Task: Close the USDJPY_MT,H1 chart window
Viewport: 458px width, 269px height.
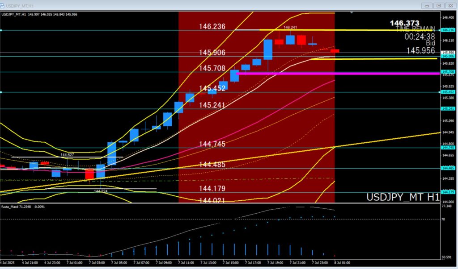Action: 450,6
